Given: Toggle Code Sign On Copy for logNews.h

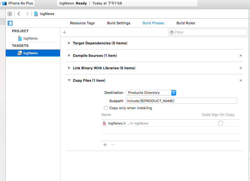Looking at the screenshot, I should click(221, 123).
